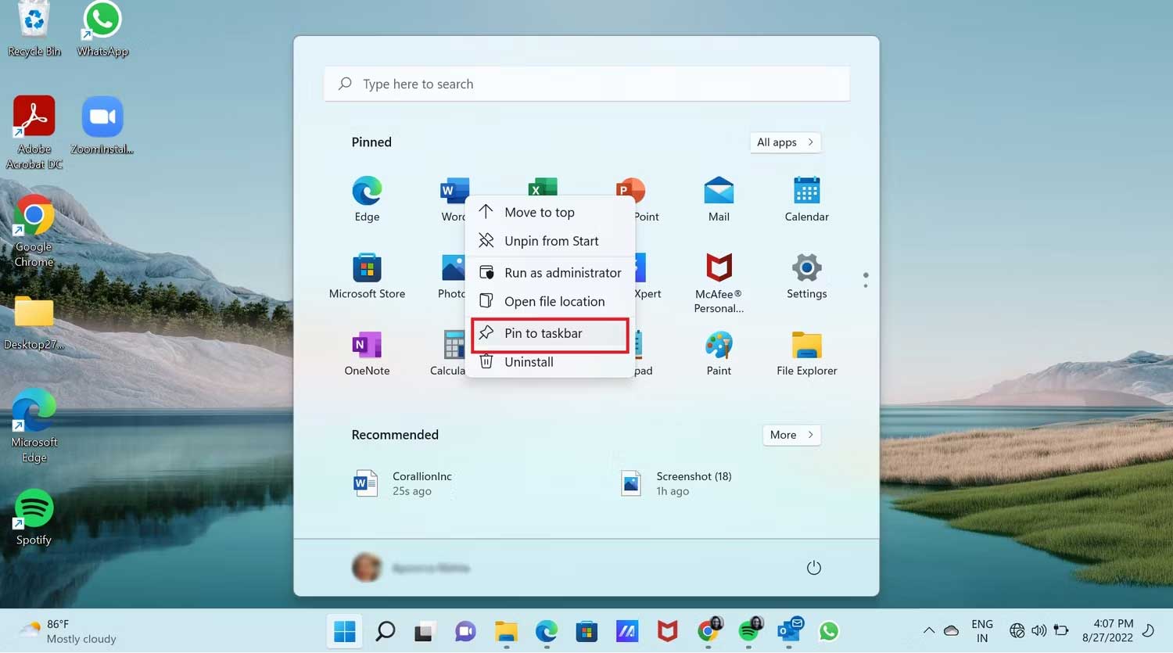Choose Open file location
The image size is (1173, 653).
[550, 302]
